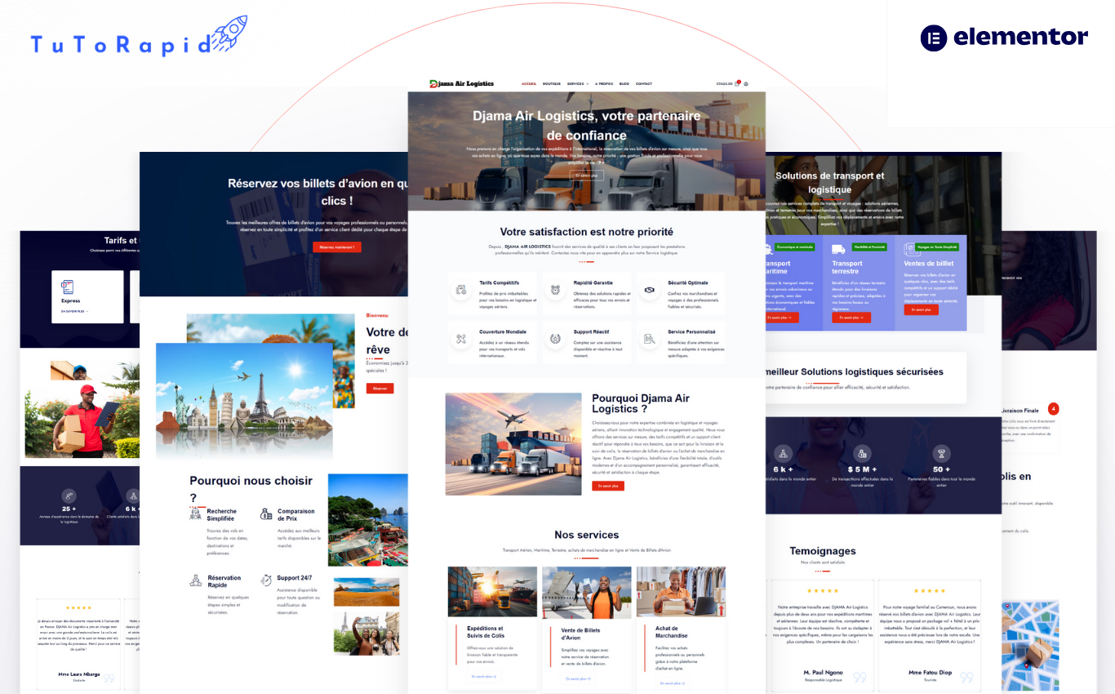Click the Réservation Rapide icon
Image resolution: width=1115 pixels, height=694 pixels.
pyautogui.click(x=196, y=581)
